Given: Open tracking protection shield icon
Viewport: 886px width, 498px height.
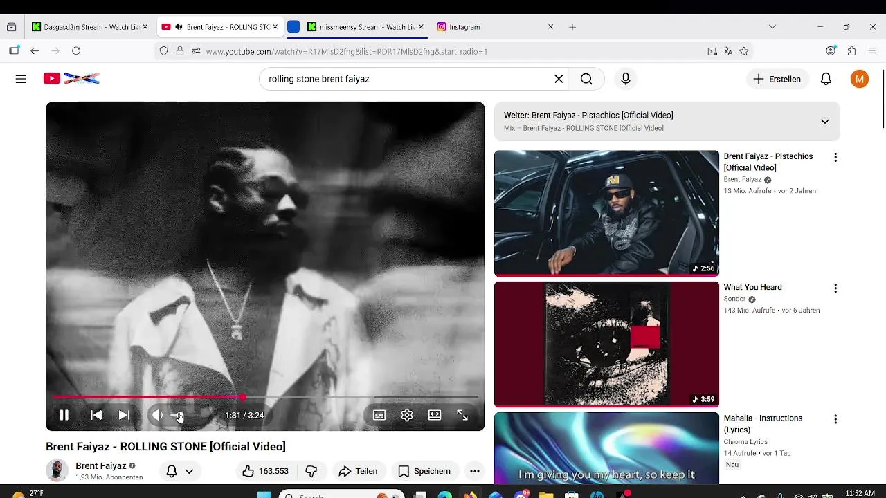Looking at the screenshot, I should click(164, 51).
